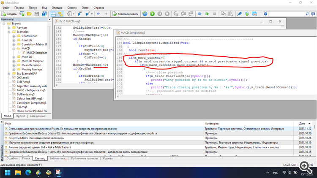The image size is (317, 178).
Task: Switch to the Журнал toolbox tab
Action: [107, 159]
